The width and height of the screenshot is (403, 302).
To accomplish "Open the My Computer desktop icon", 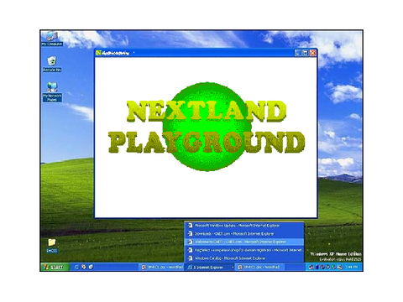I will 52,39.
